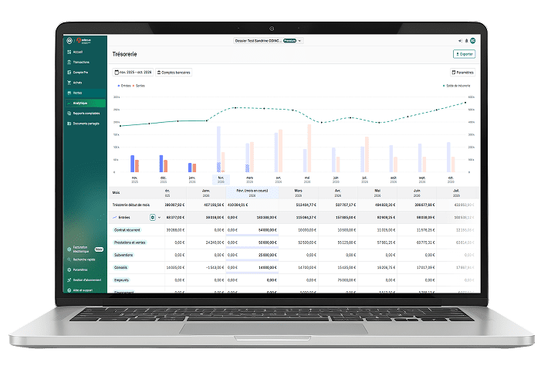Open the Rapports comptables icon

coord(69,114)
